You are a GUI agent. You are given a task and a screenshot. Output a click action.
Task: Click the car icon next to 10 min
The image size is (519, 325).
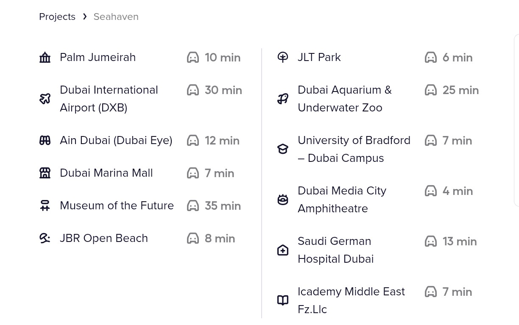coord(193,57)
